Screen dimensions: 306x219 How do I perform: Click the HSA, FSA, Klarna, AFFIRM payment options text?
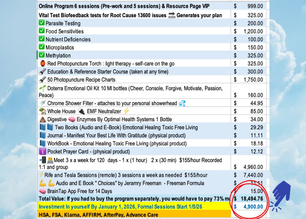coord(98,215)
